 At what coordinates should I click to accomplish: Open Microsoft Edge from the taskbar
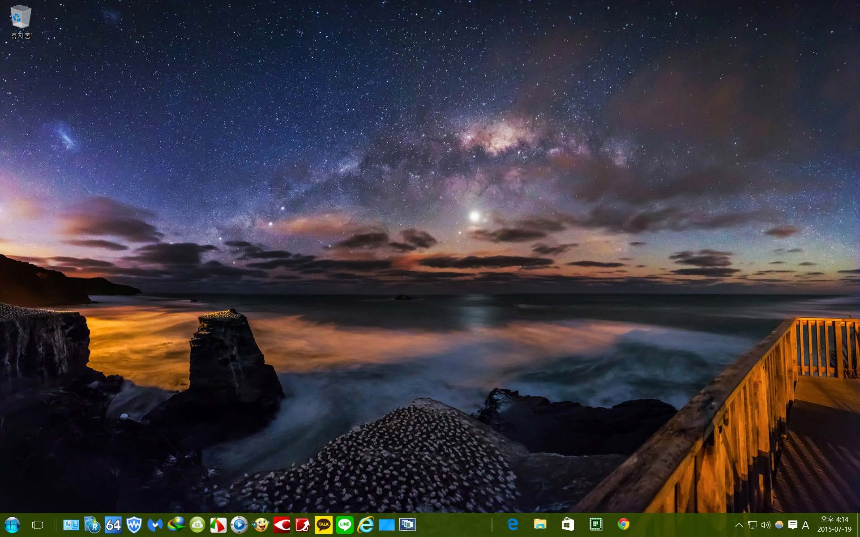coord(513,524)
